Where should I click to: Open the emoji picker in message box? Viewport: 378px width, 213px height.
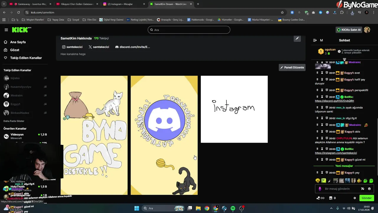coord(369,189)
